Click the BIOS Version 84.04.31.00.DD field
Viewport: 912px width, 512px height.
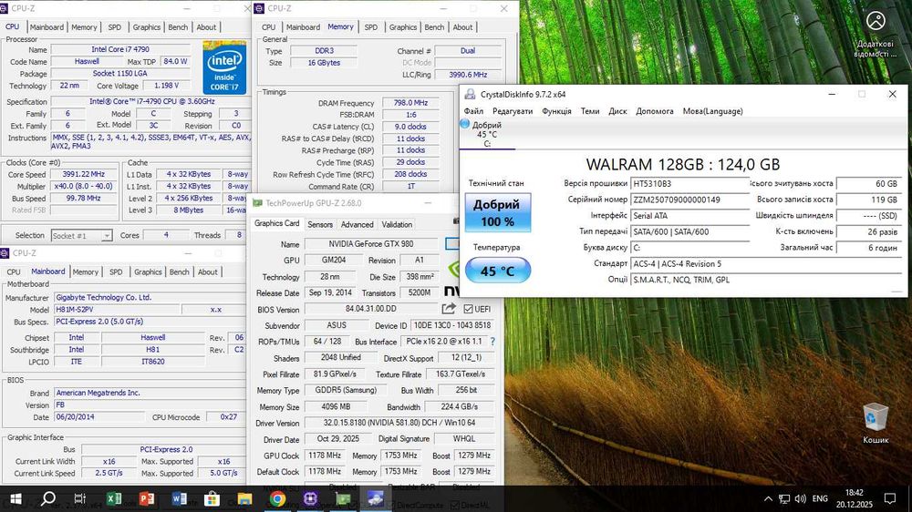pos(371,309)
